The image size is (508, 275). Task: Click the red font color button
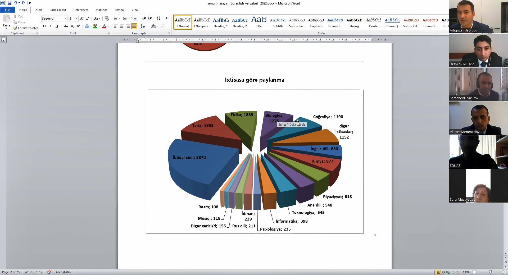pos(104,26)
